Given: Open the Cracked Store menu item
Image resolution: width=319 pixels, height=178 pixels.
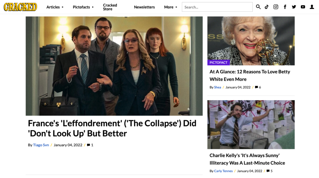Looking at the screenshot, I should [x=110, y=7].
